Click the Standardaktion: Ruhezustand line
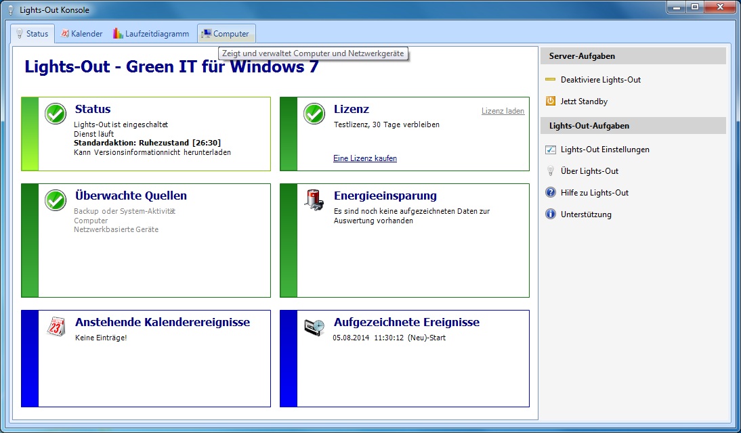The image size is (741, 433). point(147,143)
